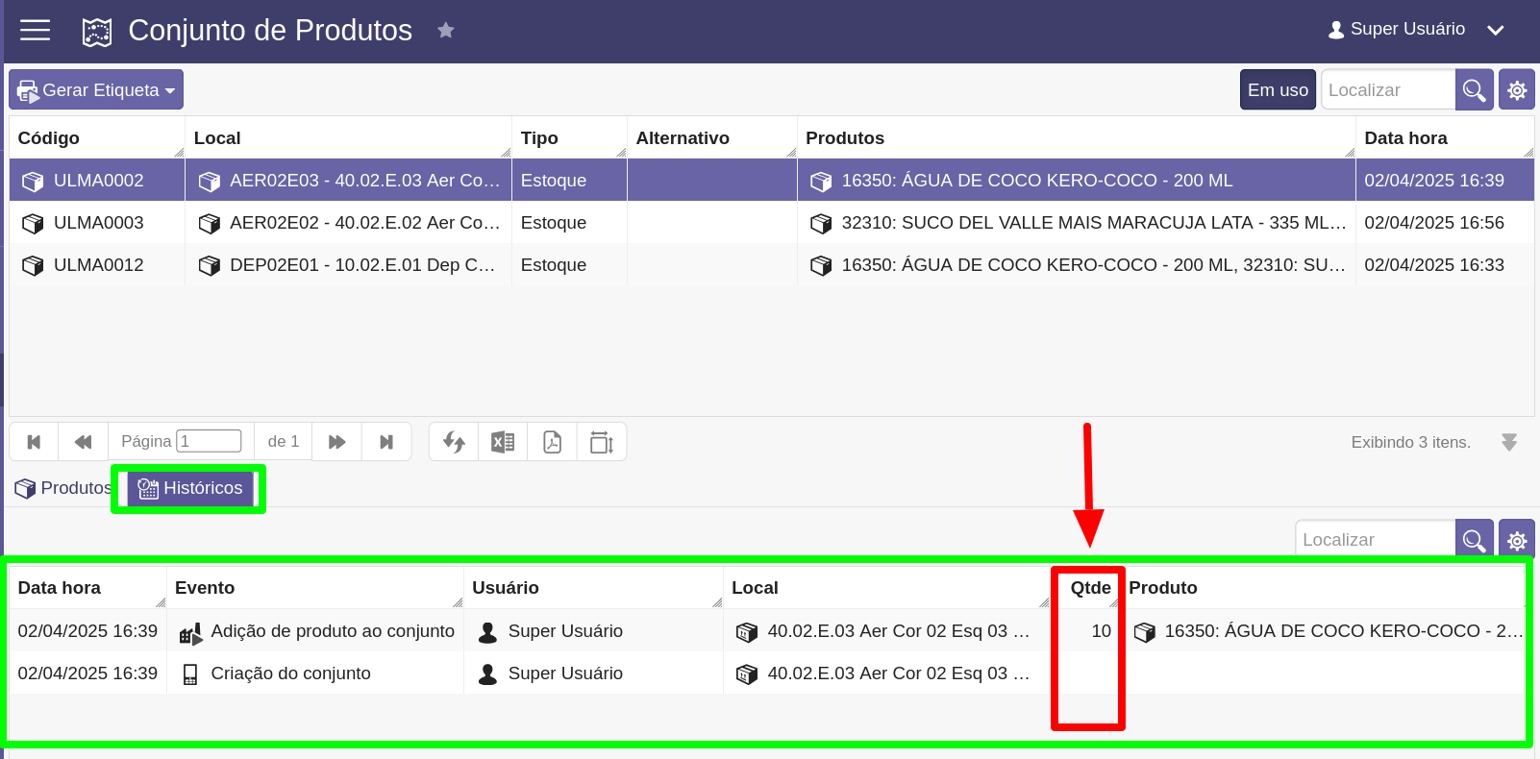Go to the next page
This screenshot has height=759, width=1540.
click(x=336, y=442)
